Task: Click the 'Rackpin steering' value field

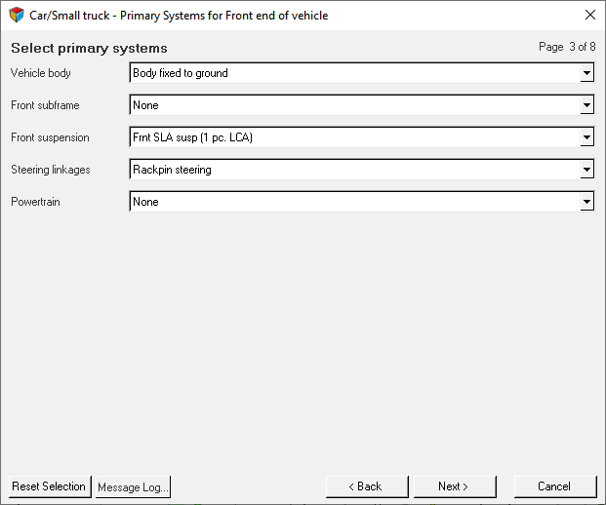Action: tap(353, 170)
